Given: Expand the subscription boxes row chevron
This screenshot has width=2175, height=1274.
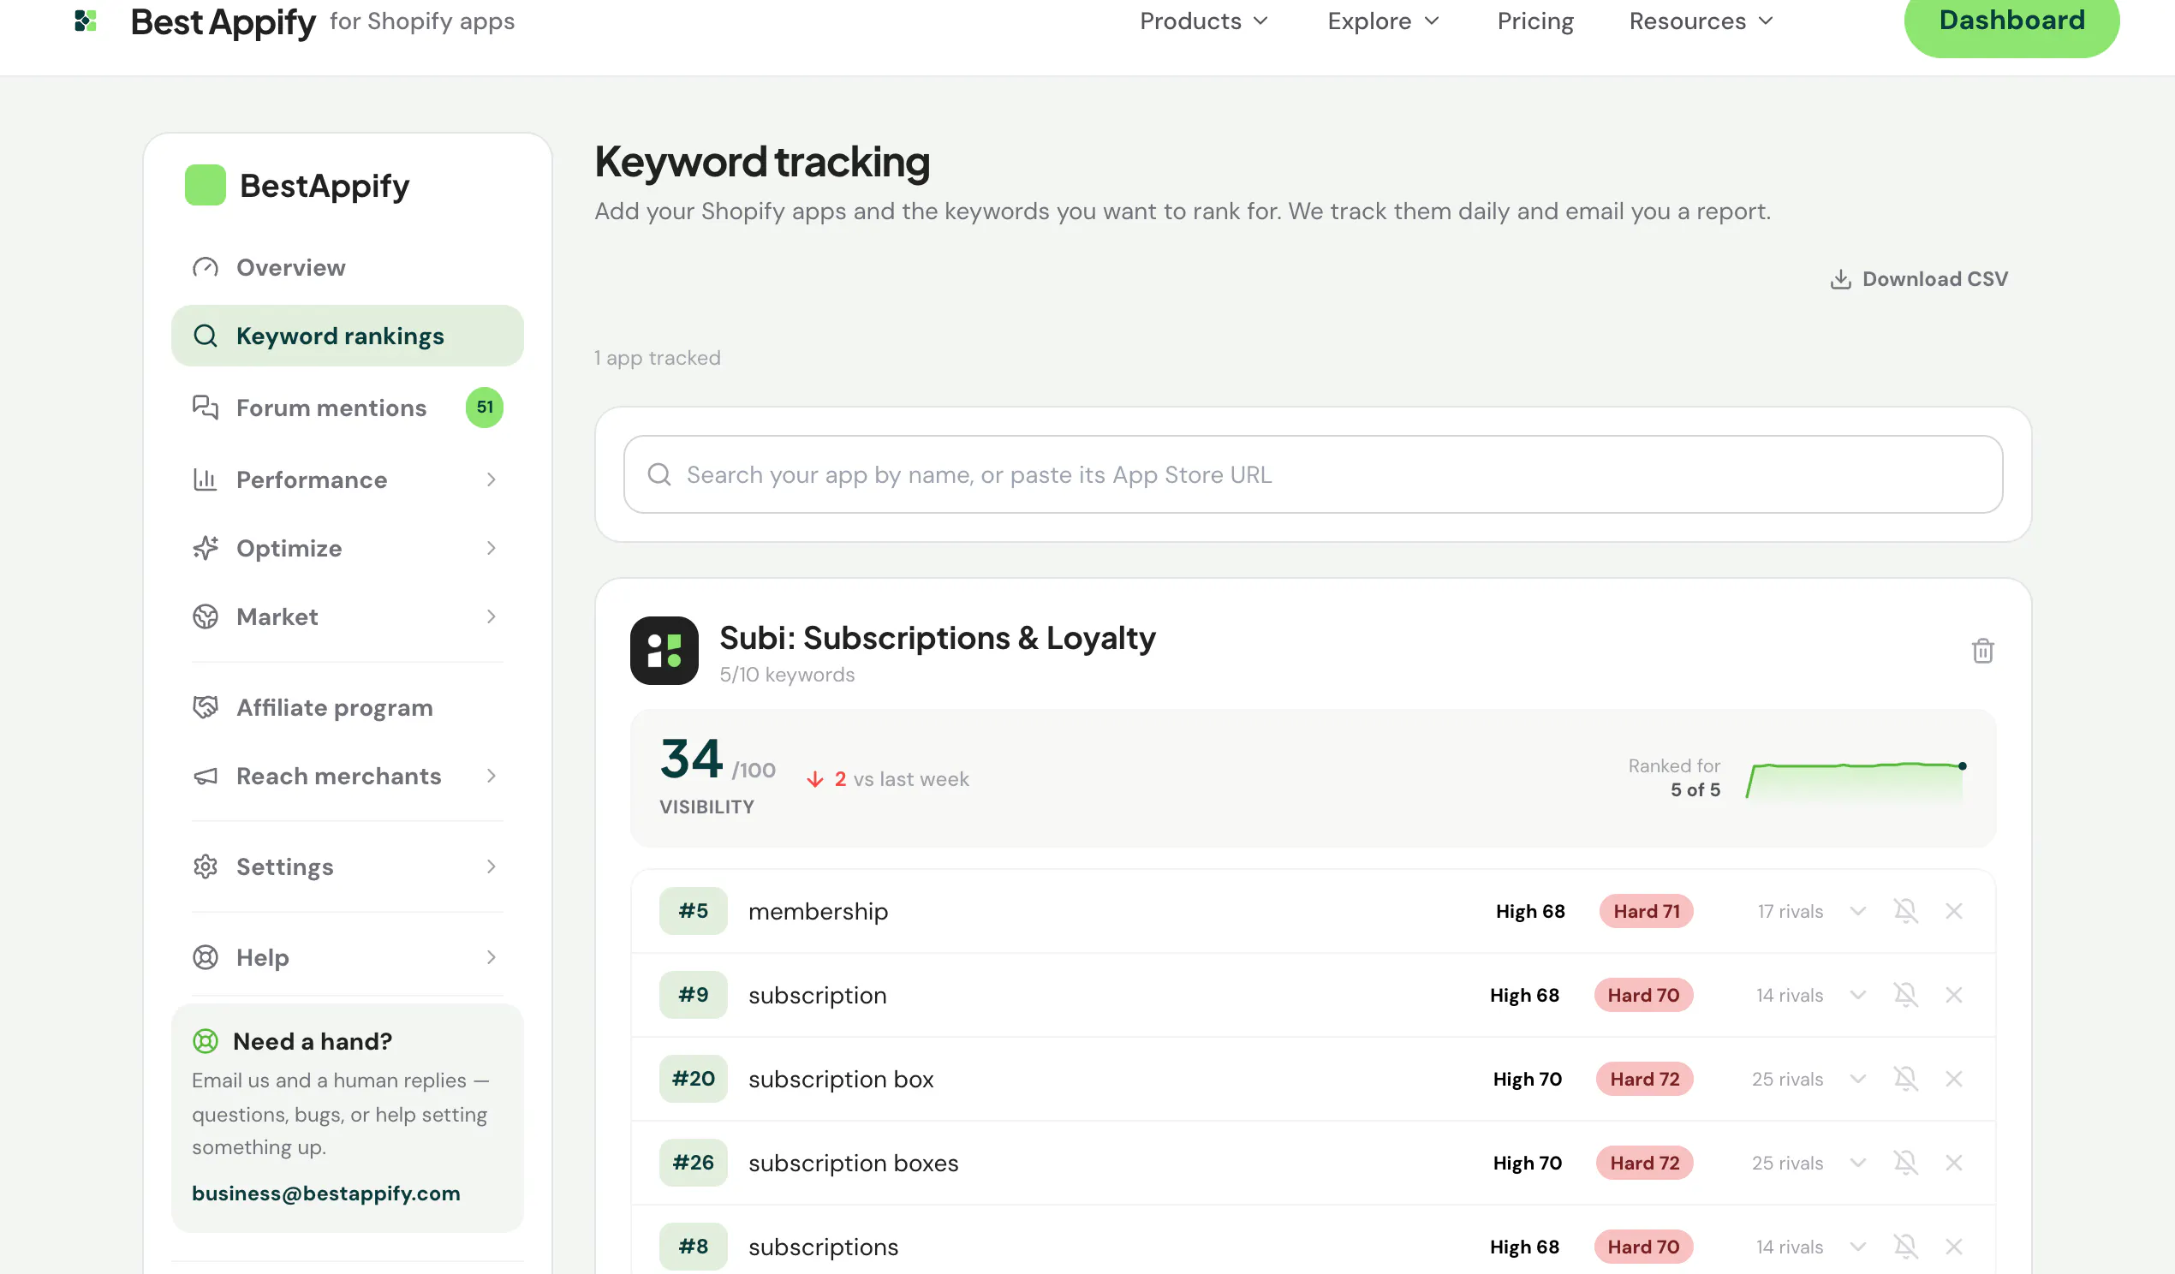Looking at the screenshot, I should pyautogui.click(x=1858, y=1163).
